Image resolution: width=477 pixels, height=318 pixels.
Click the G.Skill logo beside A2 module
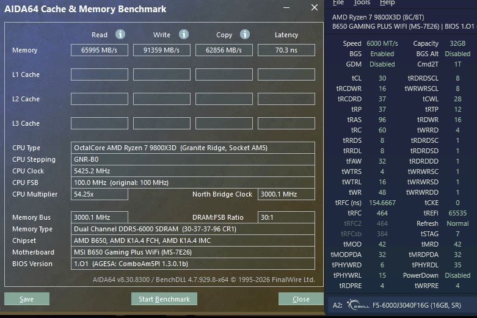tap(358, 305)
